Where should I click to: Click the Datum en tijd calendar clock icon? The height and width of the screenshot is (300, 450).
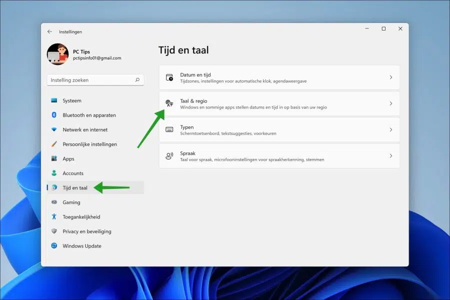(x=169, y=77)
